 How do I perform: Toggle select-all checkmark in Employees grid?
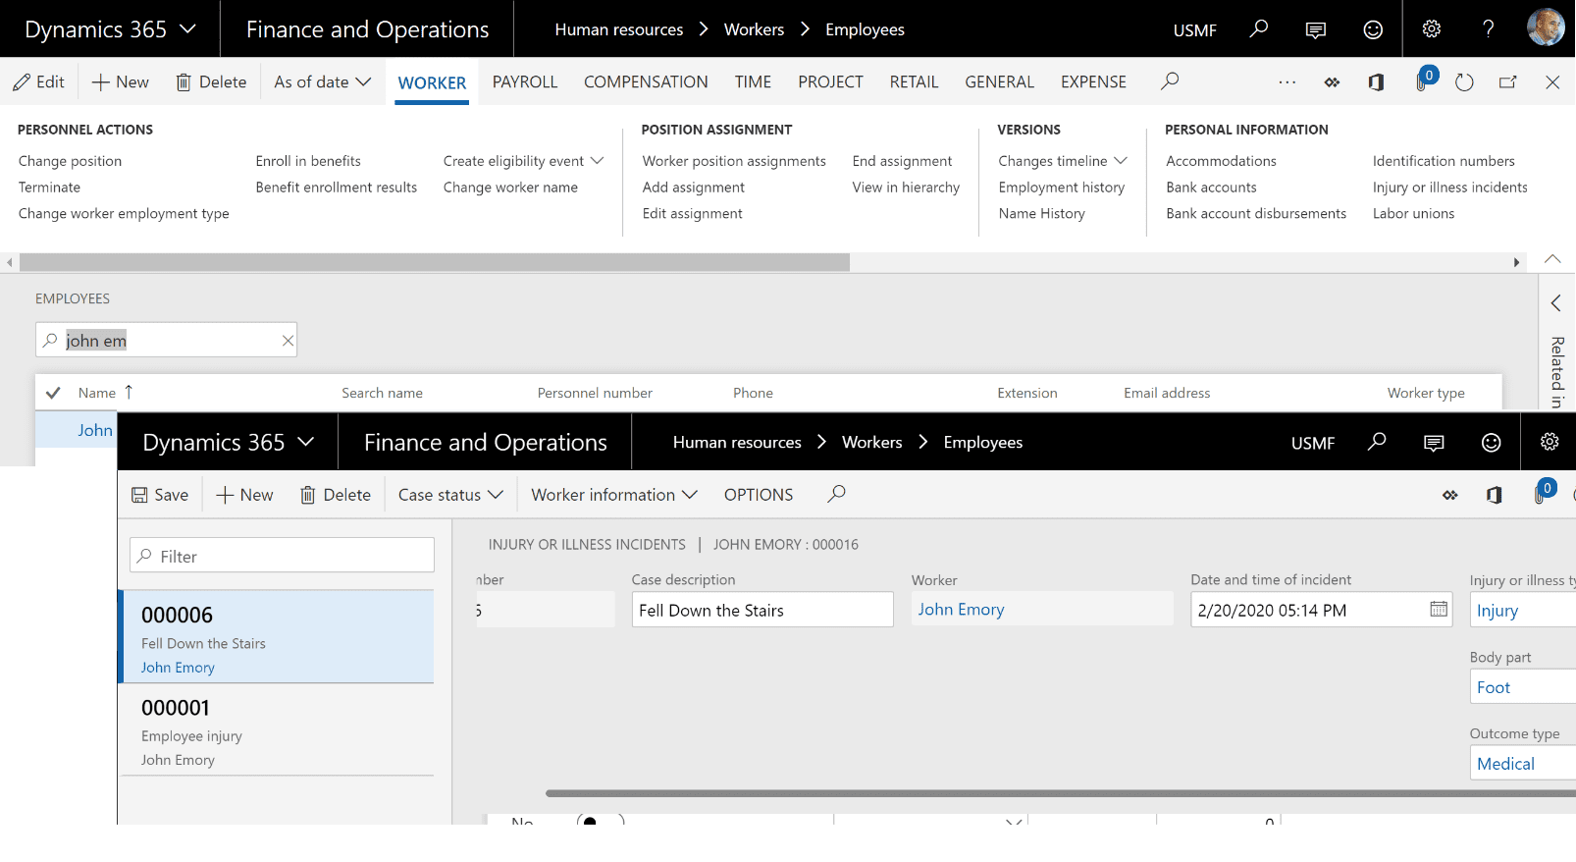[53, 393]
